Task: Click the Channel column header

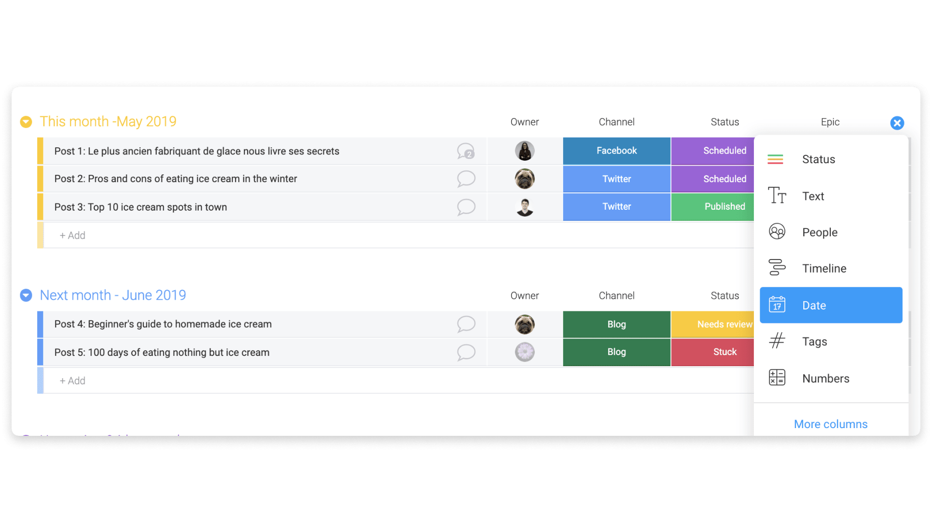Action: pyautogui.click(x=616, y=122)
